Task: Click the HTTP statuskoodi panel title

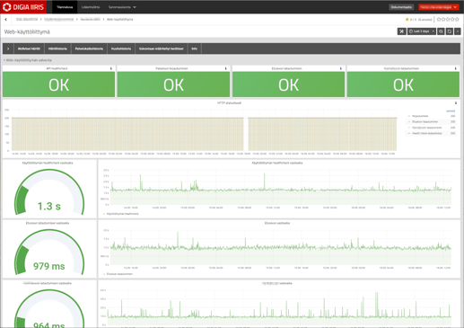Action: [229, 103]
